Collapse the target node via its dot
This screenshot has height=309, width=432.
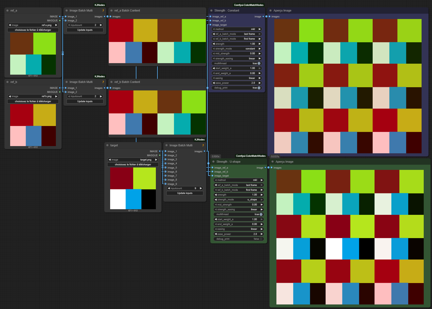point(107,145)
